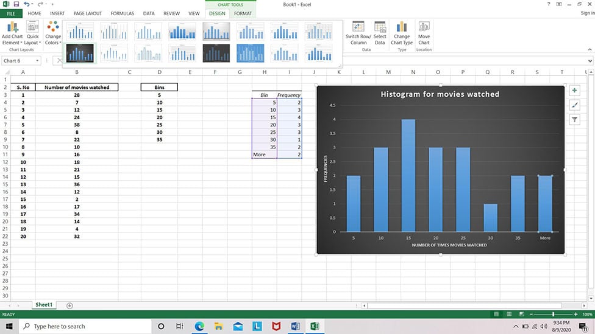Click the chart title 'Histogram for movies watched'

(x=440, y=94)
